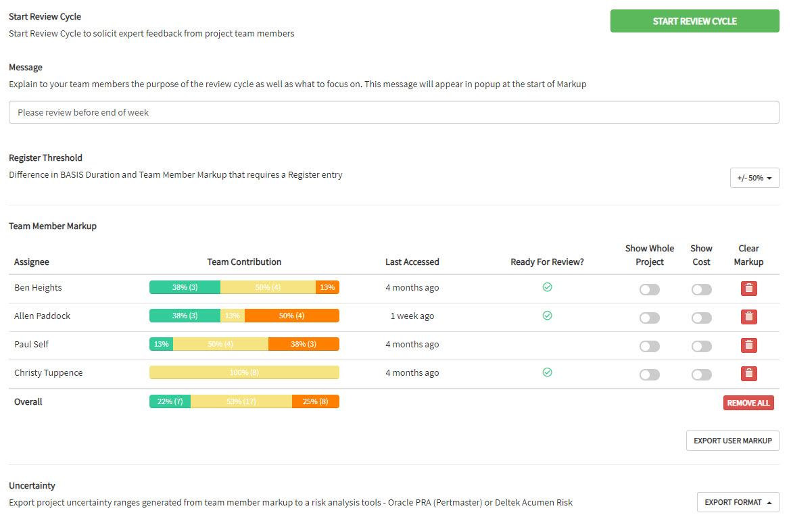Click Christy Tuppence's review status checkmark

[547, 372]
